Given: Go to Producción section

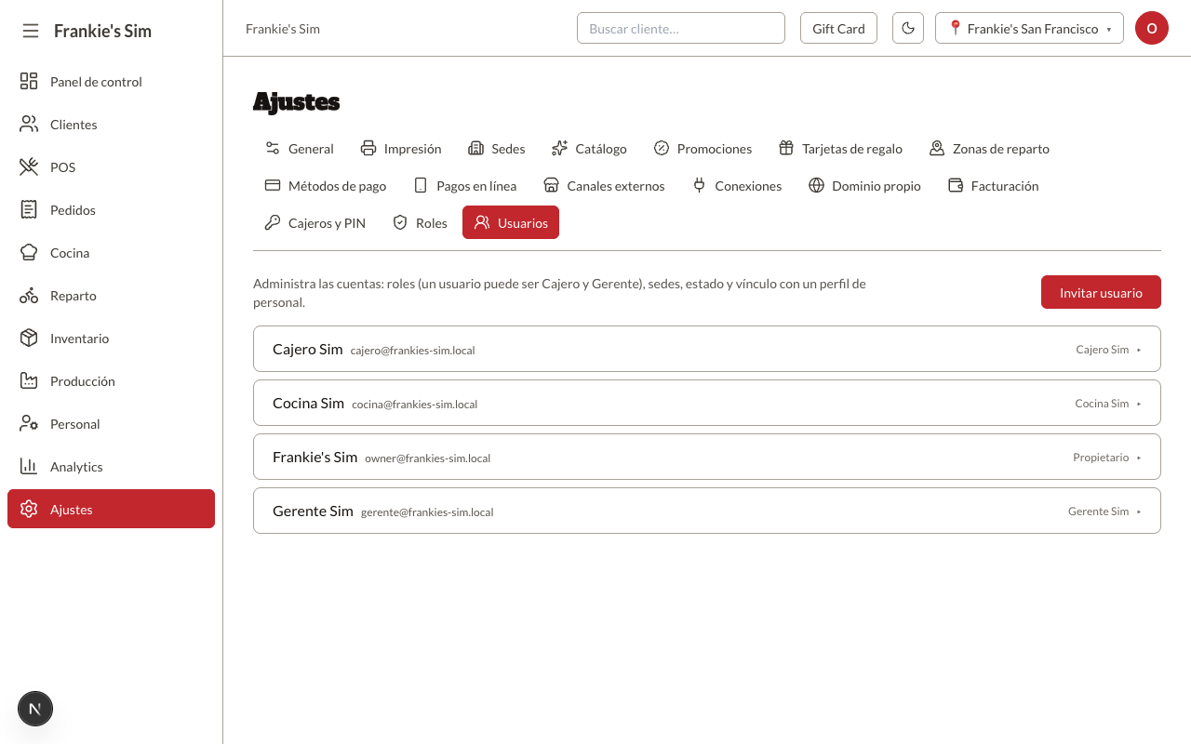Looking at the screenshot, I should 112,381.
